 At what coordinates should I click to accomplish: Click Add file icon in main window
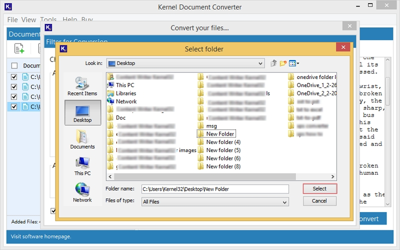pos(19,48)
